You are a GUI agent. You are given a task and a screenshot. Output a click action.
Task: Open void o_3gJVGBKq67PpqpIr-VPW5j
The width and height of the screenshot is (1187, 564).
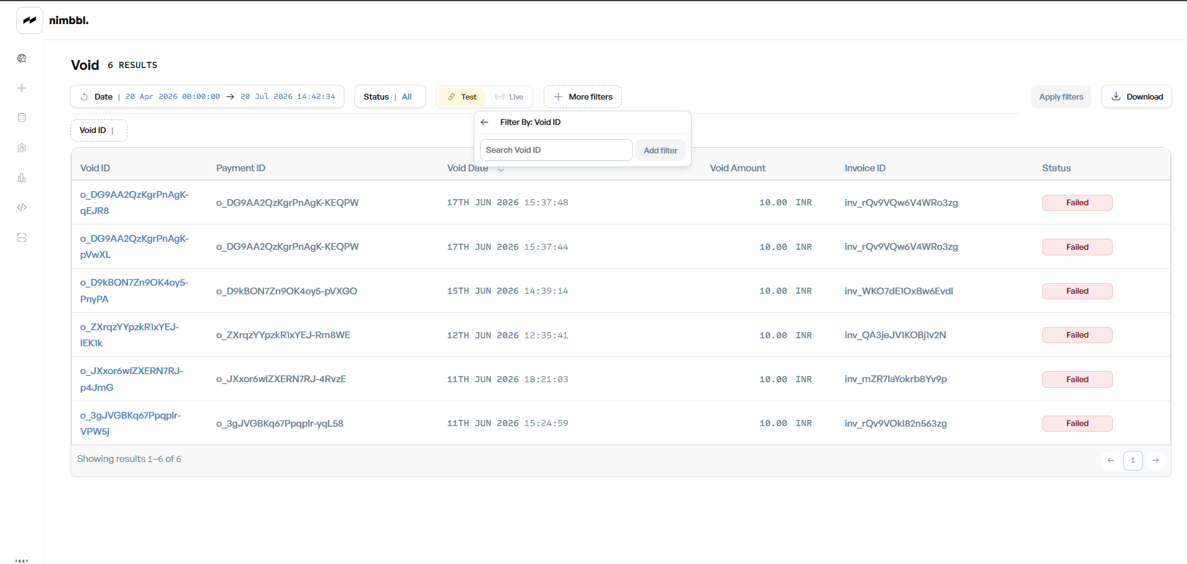[131, 423]
